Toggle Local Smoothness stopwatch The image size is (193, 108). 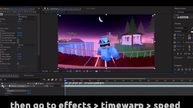click(x=1, y=35)
